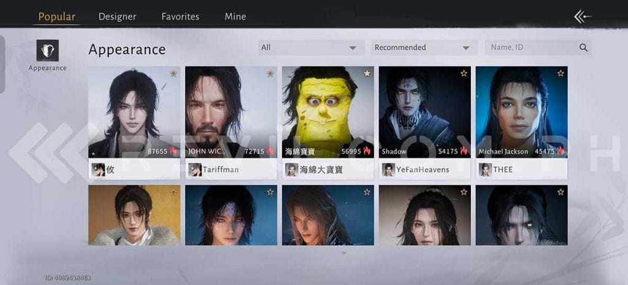Click THEE creator avatar icon
This screenshot has height=285, width=628.
(484, 169)
